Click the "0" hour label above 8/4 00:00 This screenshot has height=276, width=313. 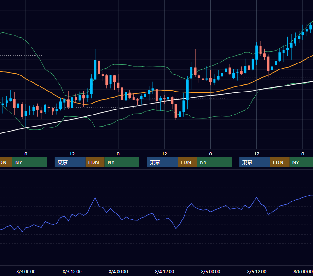[x=118, y=154]
